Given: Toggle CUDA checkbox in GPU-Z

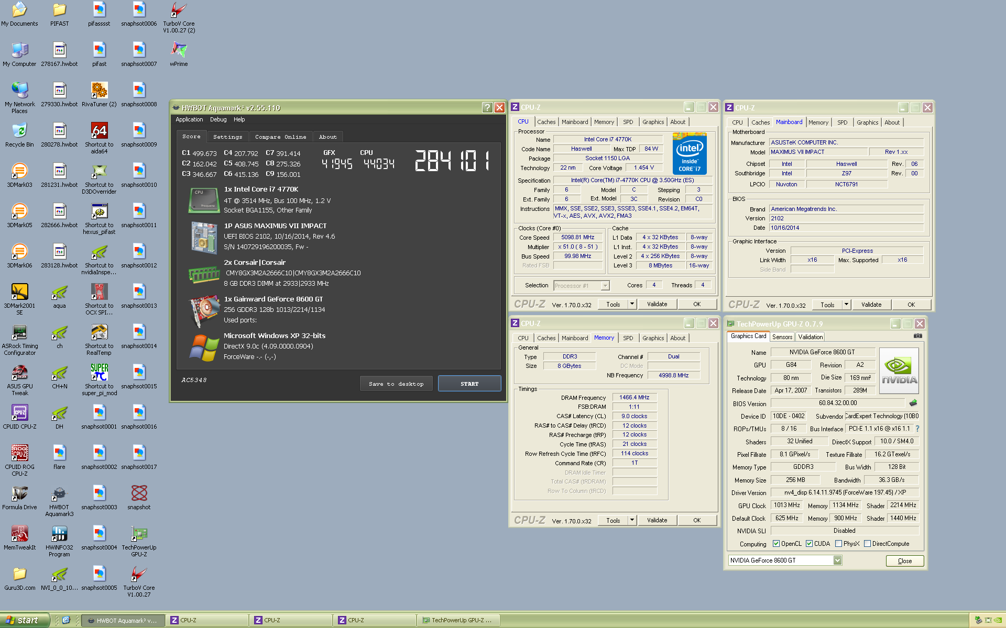Looking at the screenshot, I should click(x=809, y=544).
